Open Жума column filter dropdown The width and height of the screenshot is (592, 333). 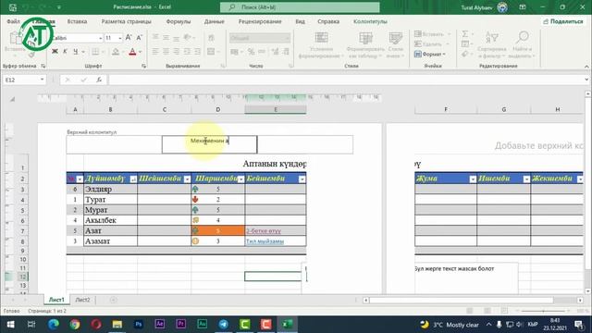point(473,179)
